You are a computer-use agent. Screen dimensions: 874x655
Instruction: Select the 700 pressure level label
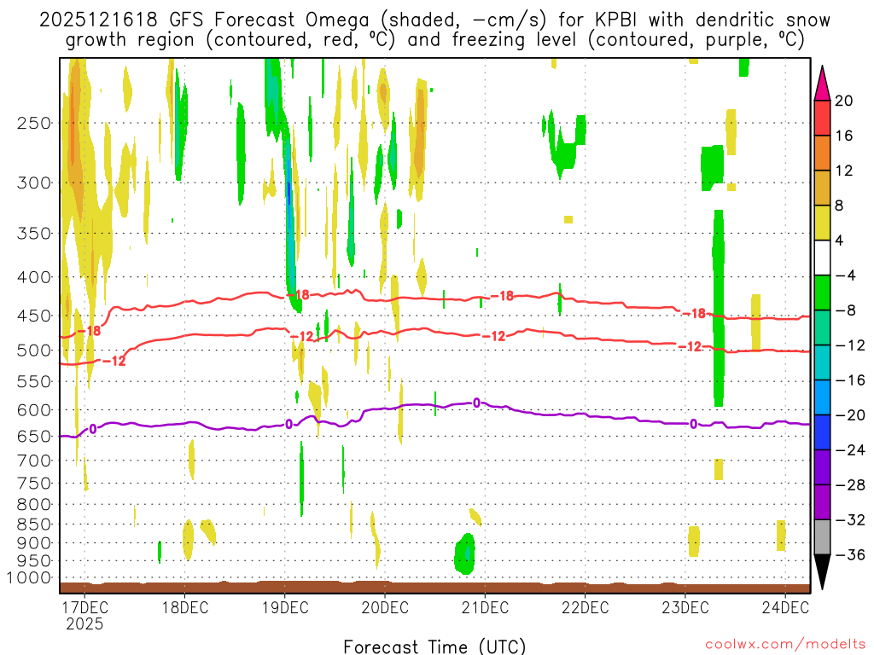point(34,461)
